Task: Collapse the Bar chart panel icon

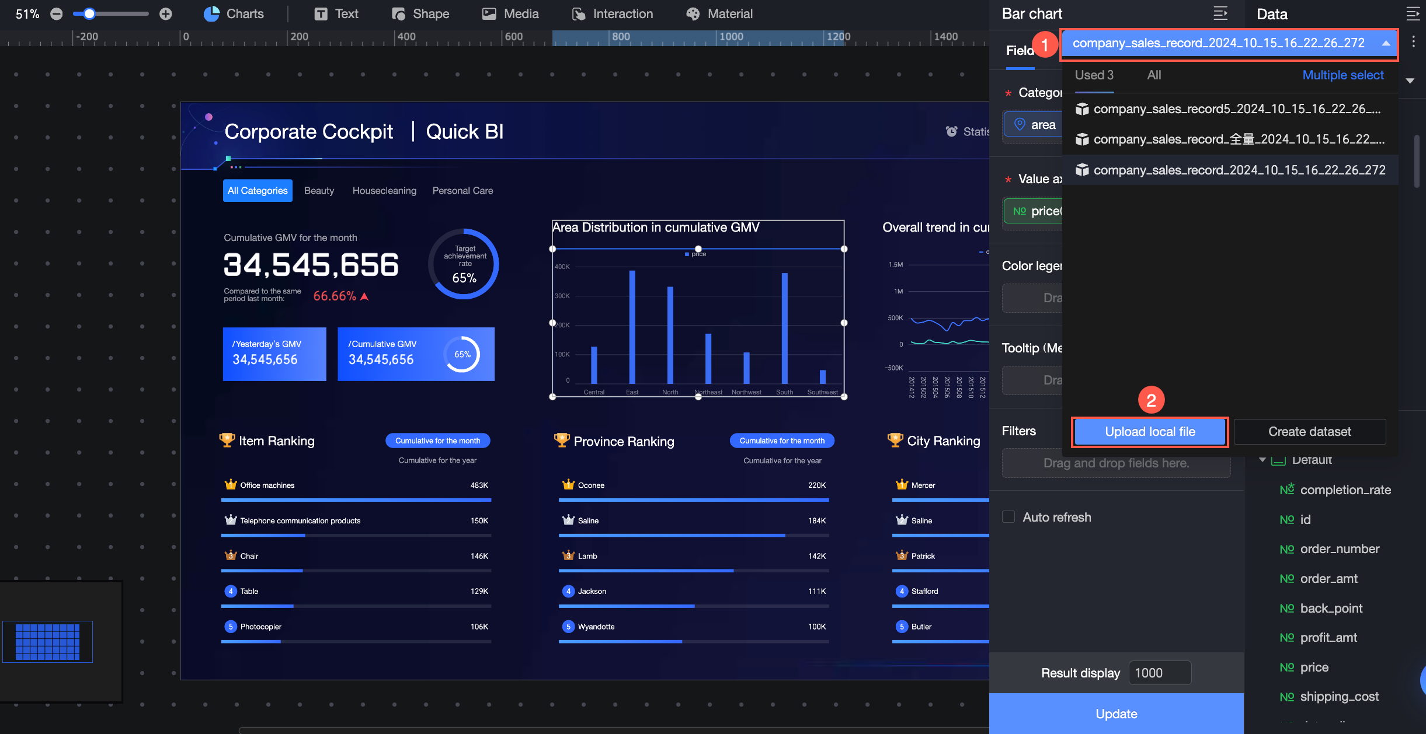Action: (x=1220, y=13)
